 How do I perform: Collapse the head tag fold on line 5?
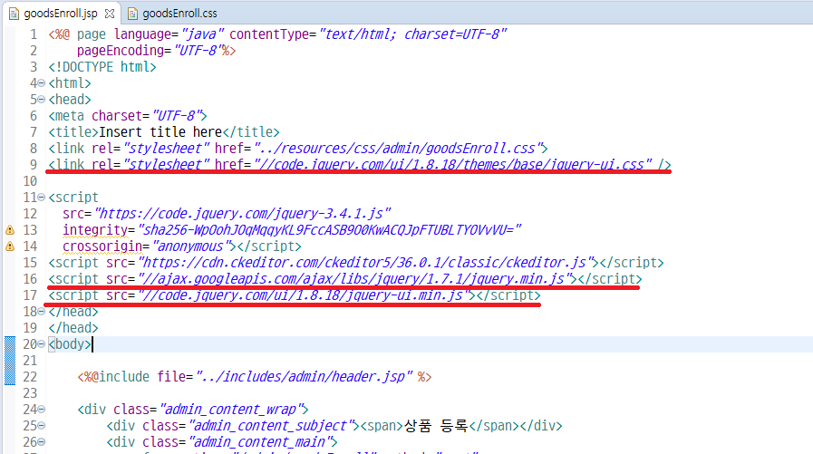click(x=42, y=100)
